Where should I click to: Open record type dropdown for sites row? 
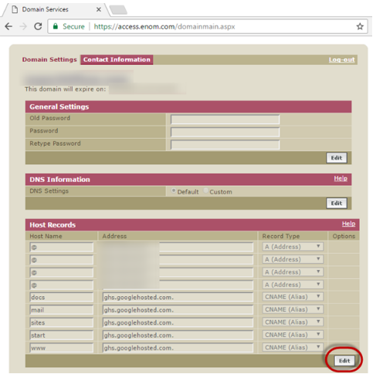point(293,322)
